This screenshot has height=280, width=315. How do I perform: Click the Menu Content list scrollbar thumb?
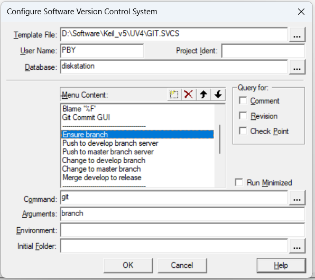(220, 139)
